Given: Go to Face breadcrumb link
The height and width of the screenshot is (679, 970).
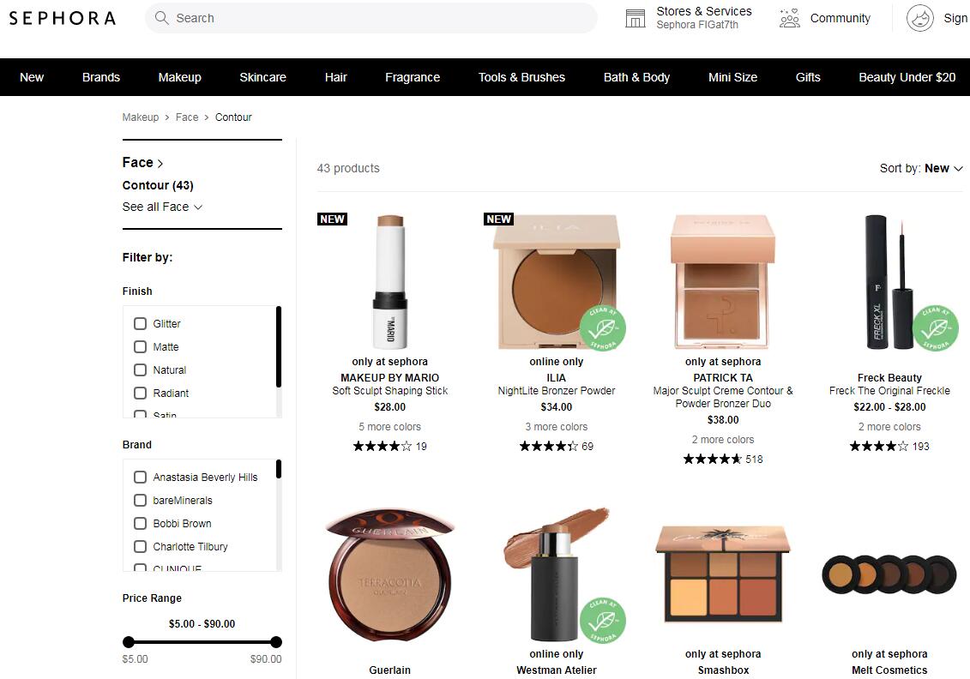Looking at the screenshot, I should click(187, 117).
